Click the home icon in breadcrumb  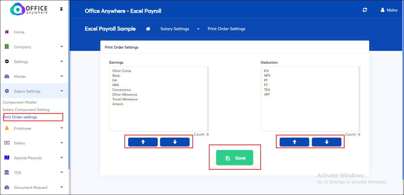point(148,29)
